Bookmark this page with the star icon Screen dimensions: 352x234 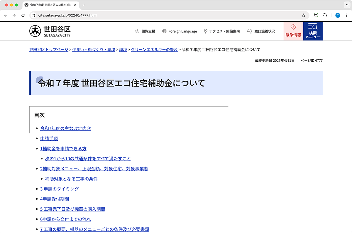click(304, 15)
